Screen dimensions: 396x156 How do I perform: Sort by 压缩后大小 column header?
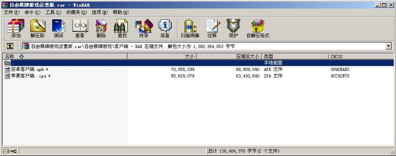click(229, 57)
